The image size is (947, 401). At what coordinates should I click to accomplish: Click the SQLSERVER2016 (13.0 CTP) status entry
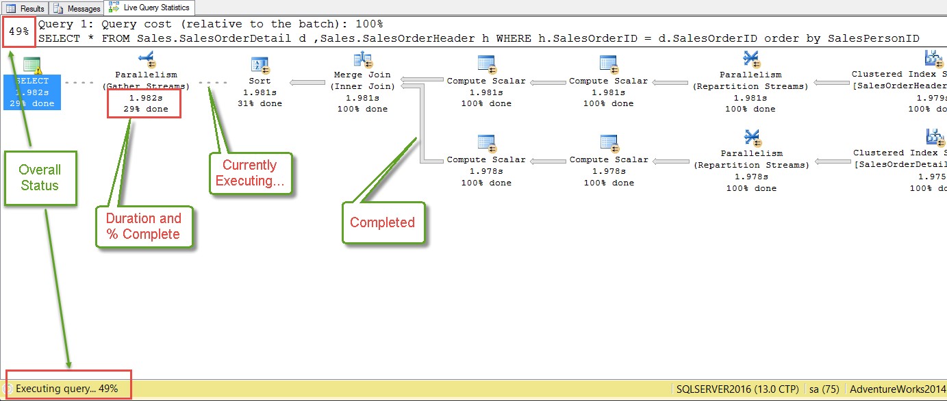737,389
